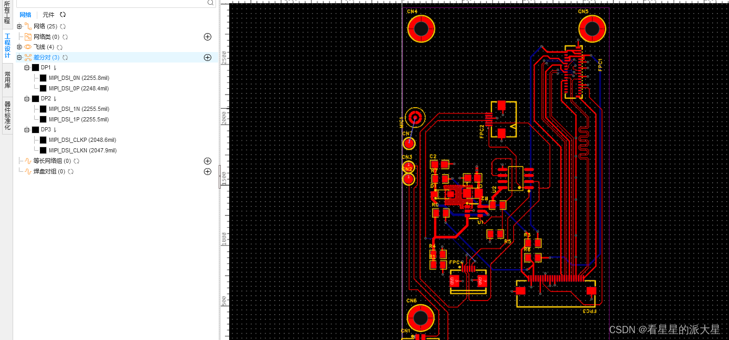Viewport: 729px width, 340px height.
Task: Select the U2 chip footprint on PCB
Action: [x=516, y=178]
